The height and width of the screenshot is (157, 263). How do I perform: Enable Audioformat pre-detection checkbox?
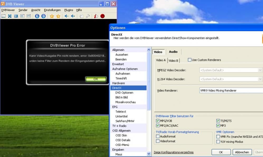tap(158, 136)
